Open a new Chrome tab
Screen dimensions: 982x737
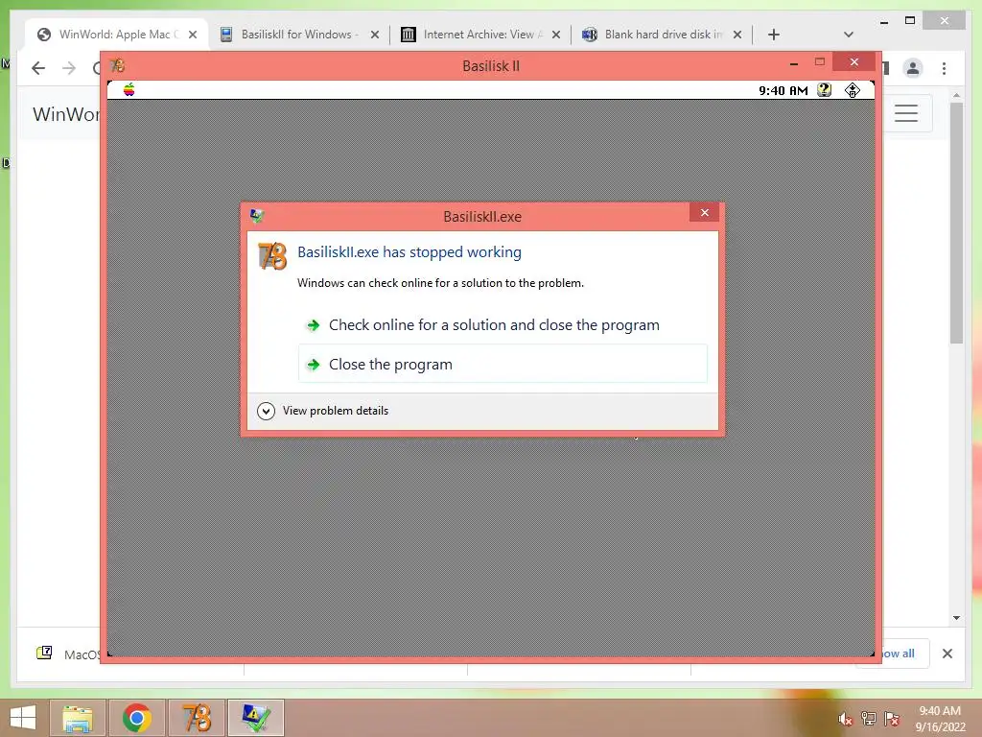tap(774, 35)
